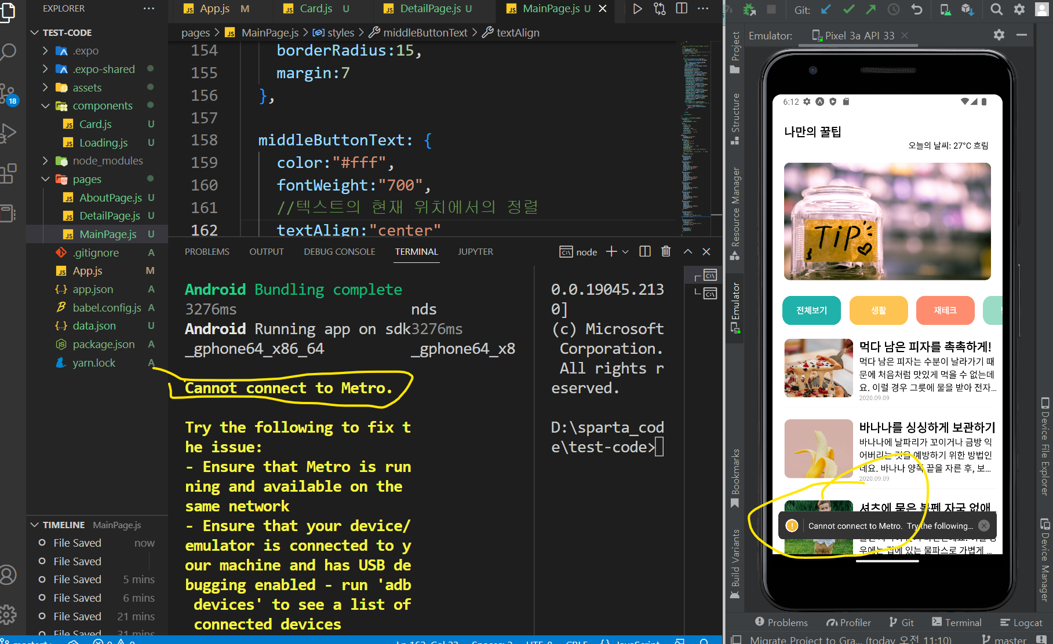Tap pizza tip card thumbnail in emulator
The width and height of the screenshot is (1053, 644).
pyautogui.click(x=818, y=368)
